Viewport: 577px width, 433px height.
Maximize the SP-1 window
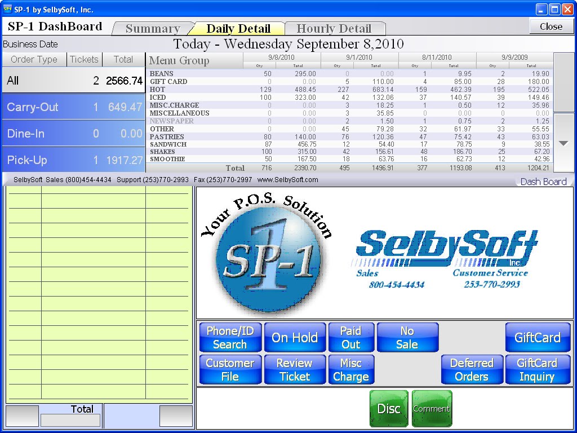(554, 9)
